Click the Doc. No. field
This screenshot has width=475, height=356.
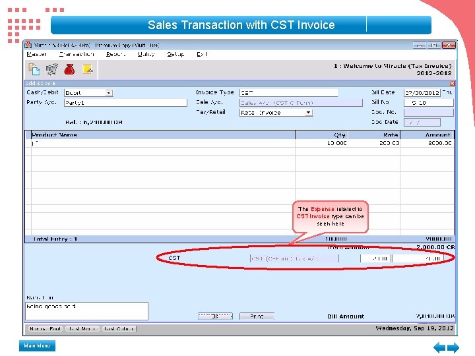pyautogui.click(x=428, y=113)
